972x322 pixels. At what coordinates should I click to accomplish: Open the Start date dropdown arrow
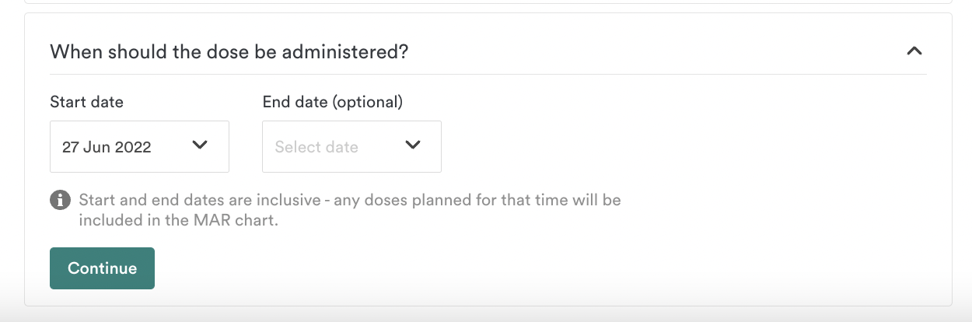200,145
